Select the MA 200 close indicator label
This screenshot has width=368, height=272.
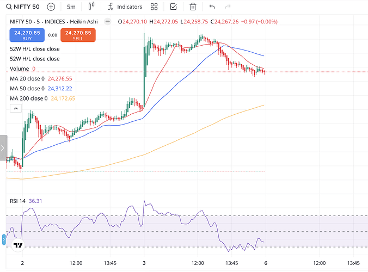29,98
